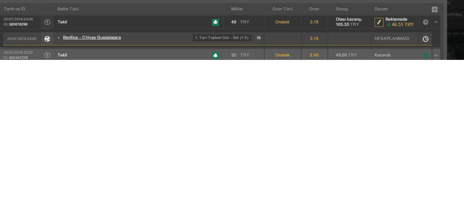Click the single bet '1' icon on bet 582467256
Image resolution: width=464 pixels, height=223 pixels.
click(x=47, y=55)
